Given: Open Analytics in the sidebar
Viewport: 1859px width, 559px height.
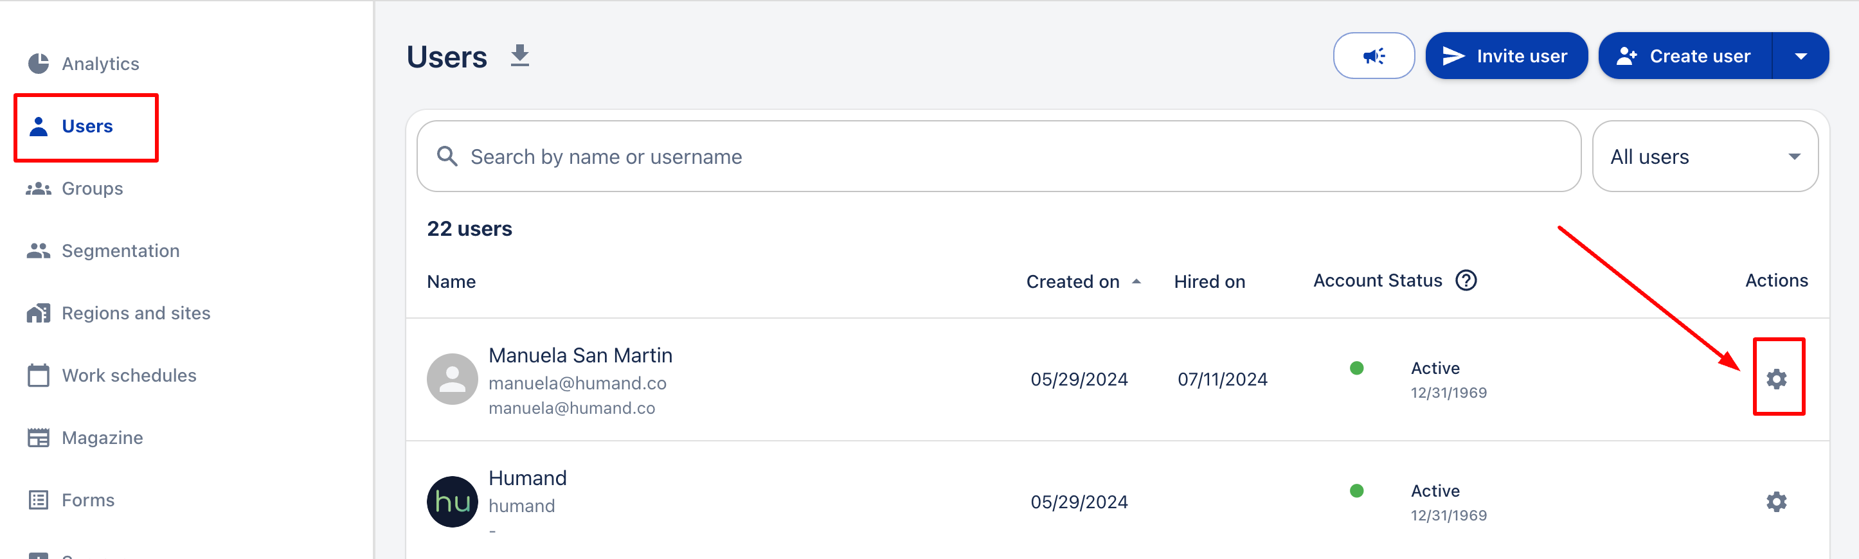Looking at the screenshot, I should [x=100, y=64].
